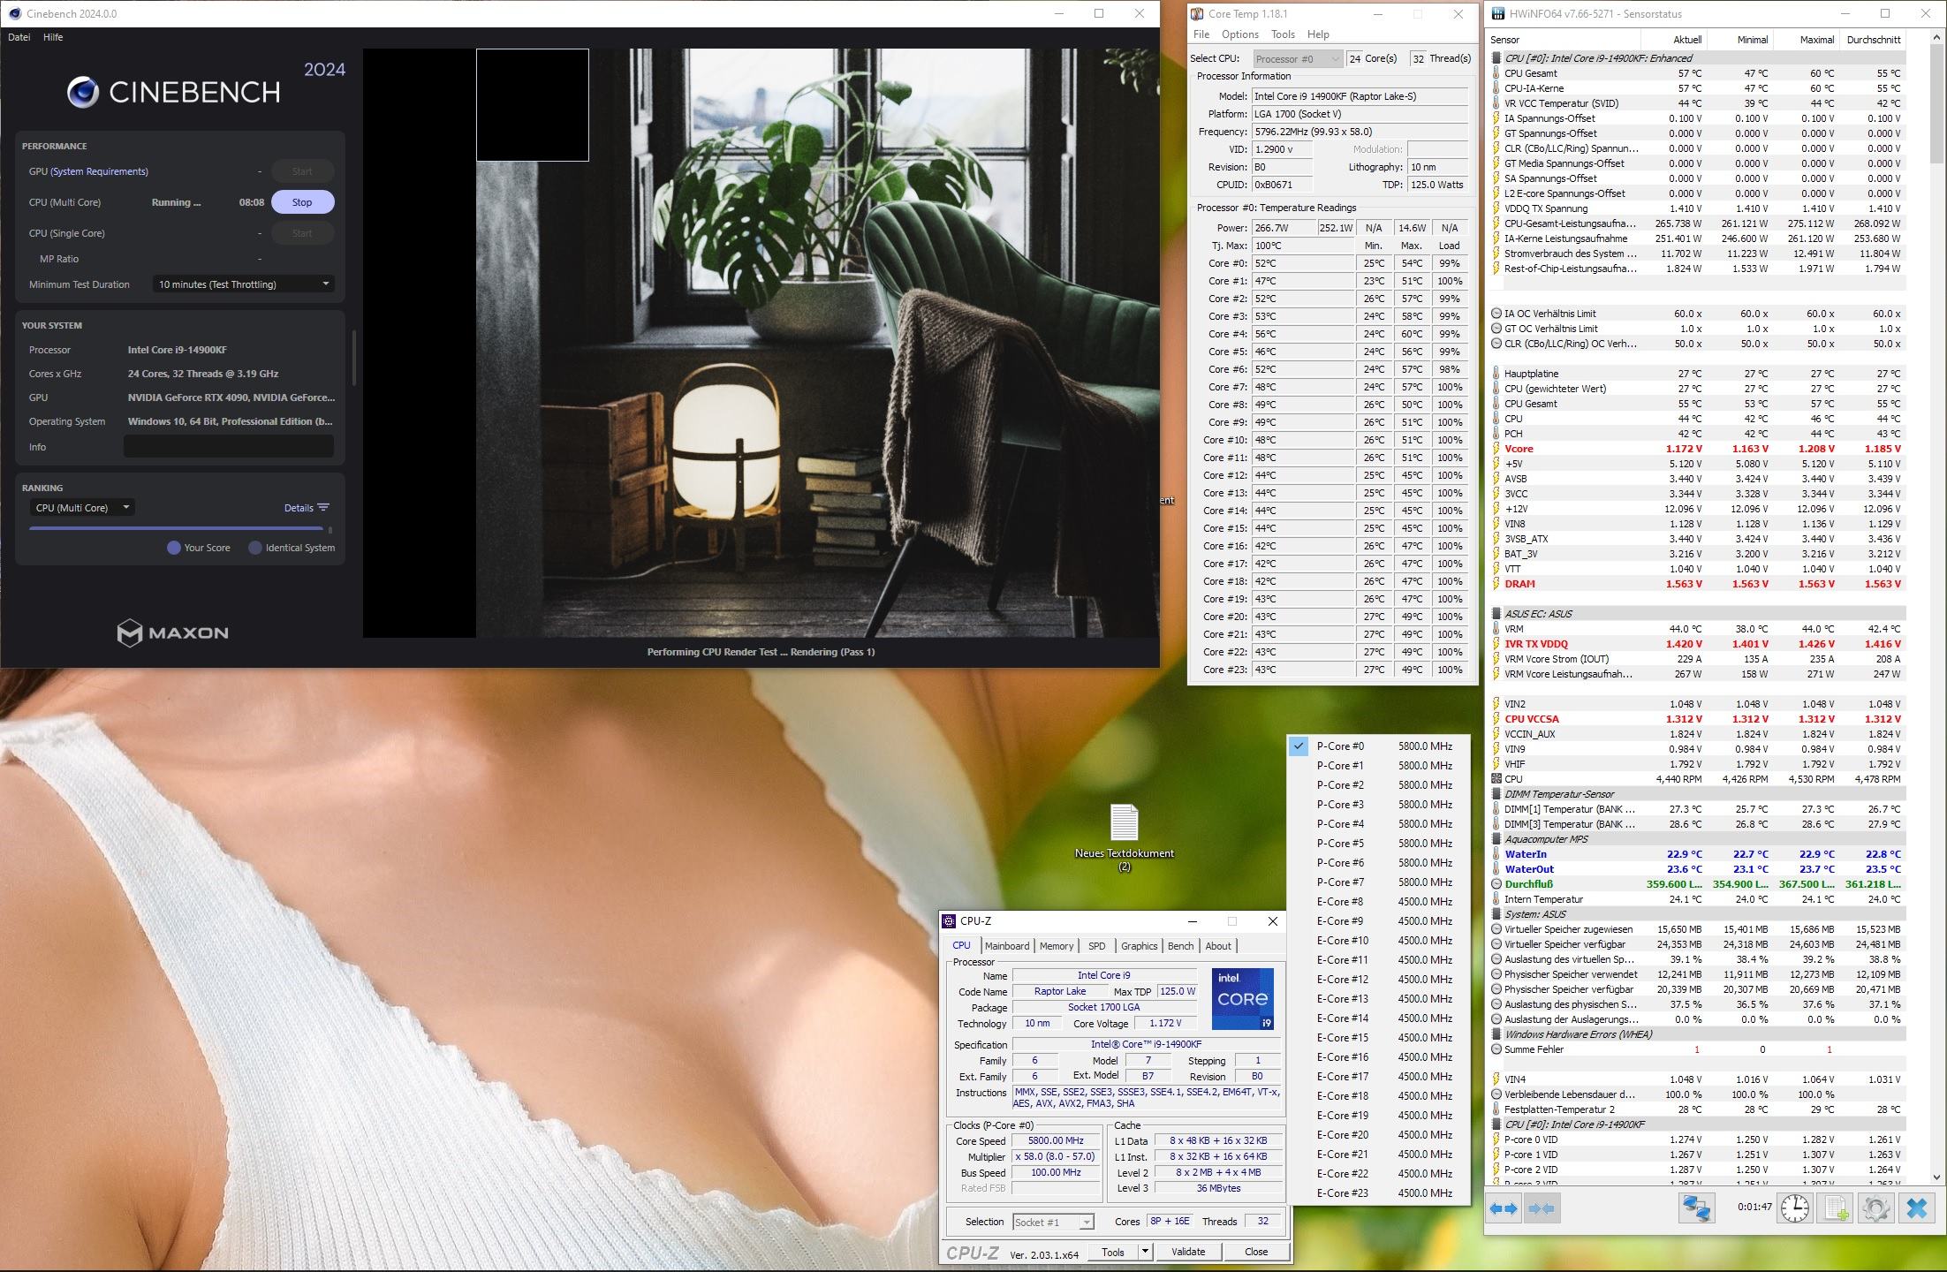This screenshot has width=1947, height=1272.
Task: Click the Maxon logo in Cinebench
Action: pos(173,632)
